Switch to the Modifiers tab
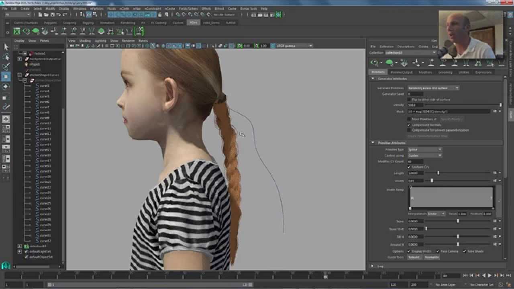 [x=425, y=72]
